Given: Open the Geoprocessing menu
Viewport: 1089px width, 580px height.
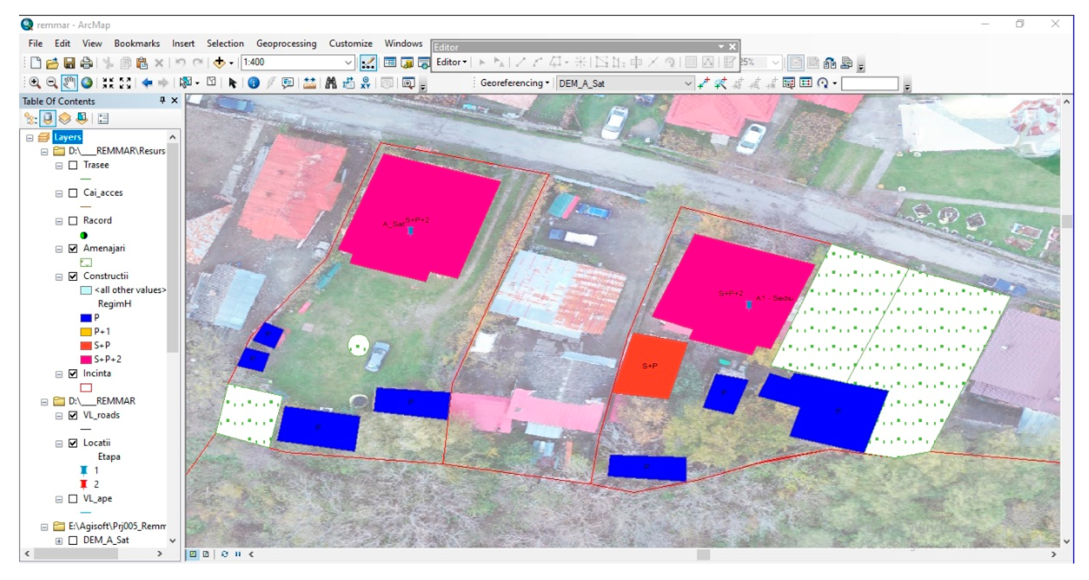Looking at the screenshot, I should (286, 43).
